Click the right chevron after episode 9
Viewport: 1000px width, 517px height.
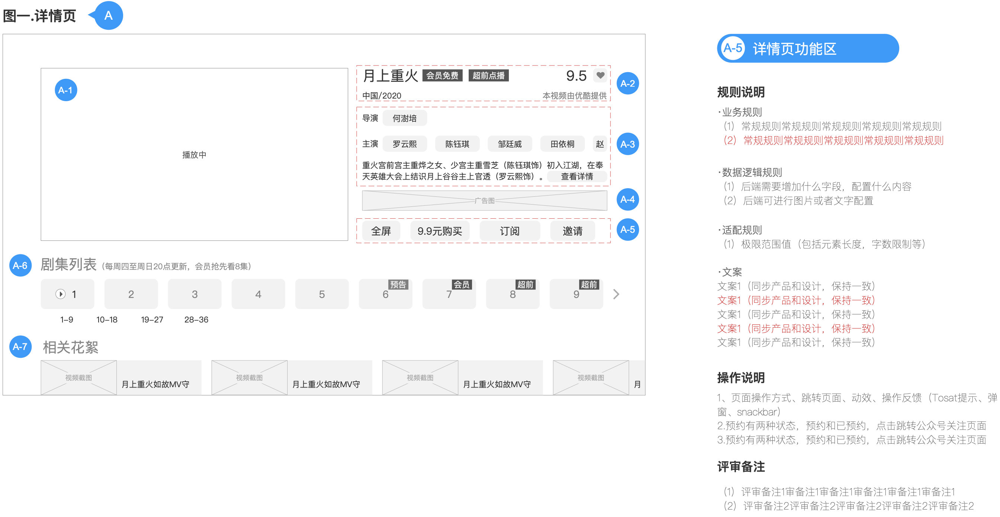(x=616, y=294)
